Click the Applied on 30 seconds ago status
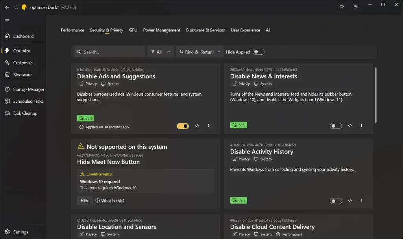The image size is (403, 239). (104, 127)
